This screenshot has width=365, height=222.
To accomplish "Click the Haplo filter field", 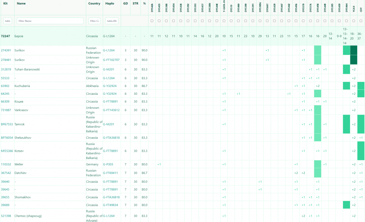I will [x=112, y=21].
